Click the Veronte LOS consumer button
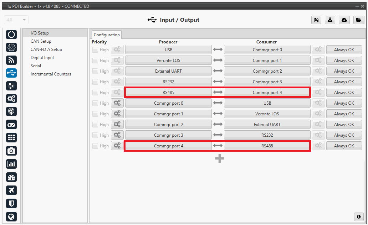Viewport: 368px width, 225px height. click(x=267, y=114)
